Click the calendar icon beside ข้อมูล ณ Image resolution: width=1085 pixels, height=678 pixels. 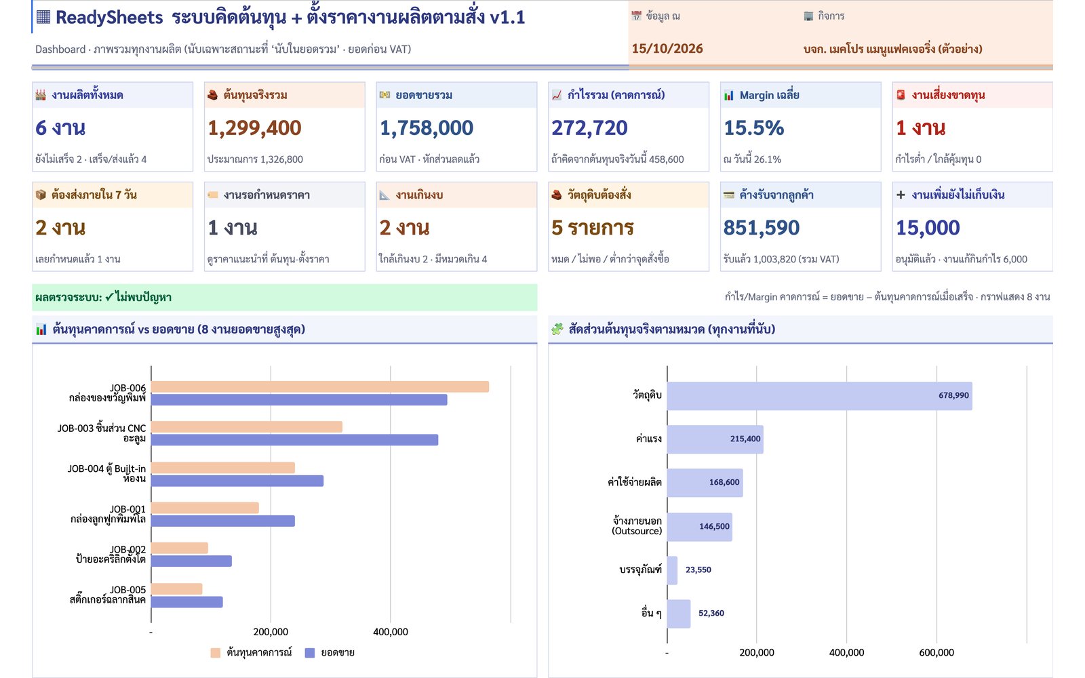(x=636, y=16)
